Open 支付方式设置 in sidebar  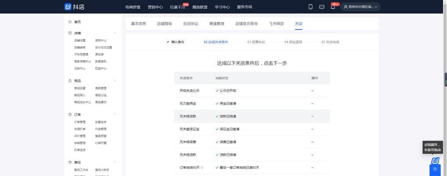click(103, 48)
